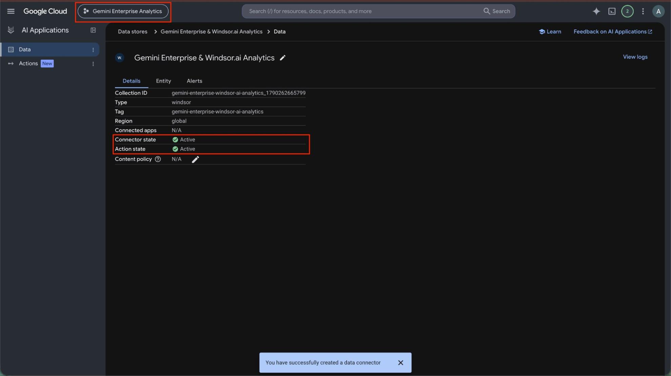The height and width of the screenshot is (376, 671).
Task: Click the Data breadcrumb at path end
Action: pyautogui.click(x=280, y=32)
